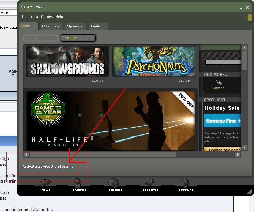254x212 pixels.
Task: Open the Shadowgrounds game banner
Action: pyautogui.click(x=67, y=62)
